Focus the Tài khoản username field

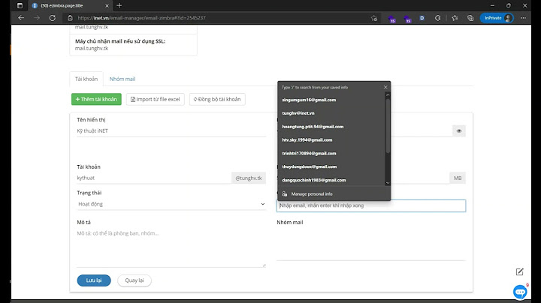154,178
